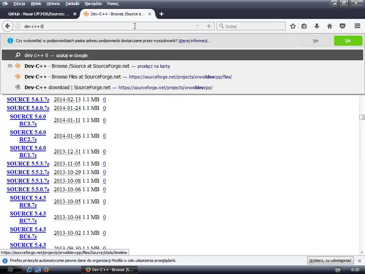365x274 pixels.
Task: Activate the Dev-C++ - Browse taskbar button
Action: pos(109,270)
